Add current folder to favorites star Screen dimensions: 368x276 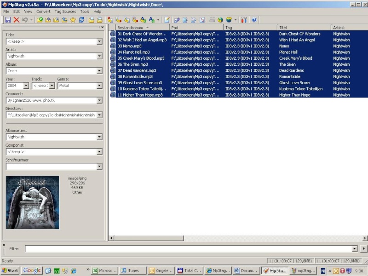point(73,20)
